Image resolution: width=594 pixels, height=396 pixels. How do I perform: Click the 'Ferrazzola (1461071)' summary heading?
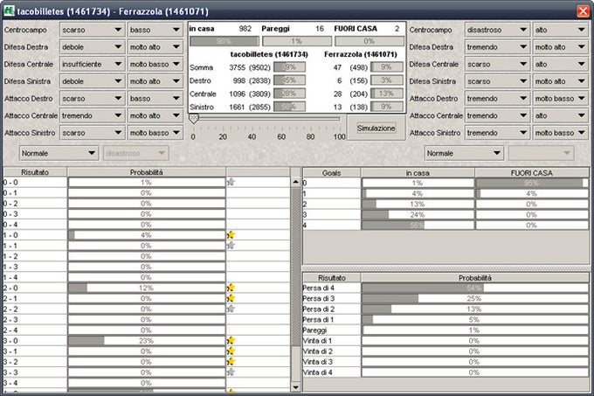coord(361,54)
